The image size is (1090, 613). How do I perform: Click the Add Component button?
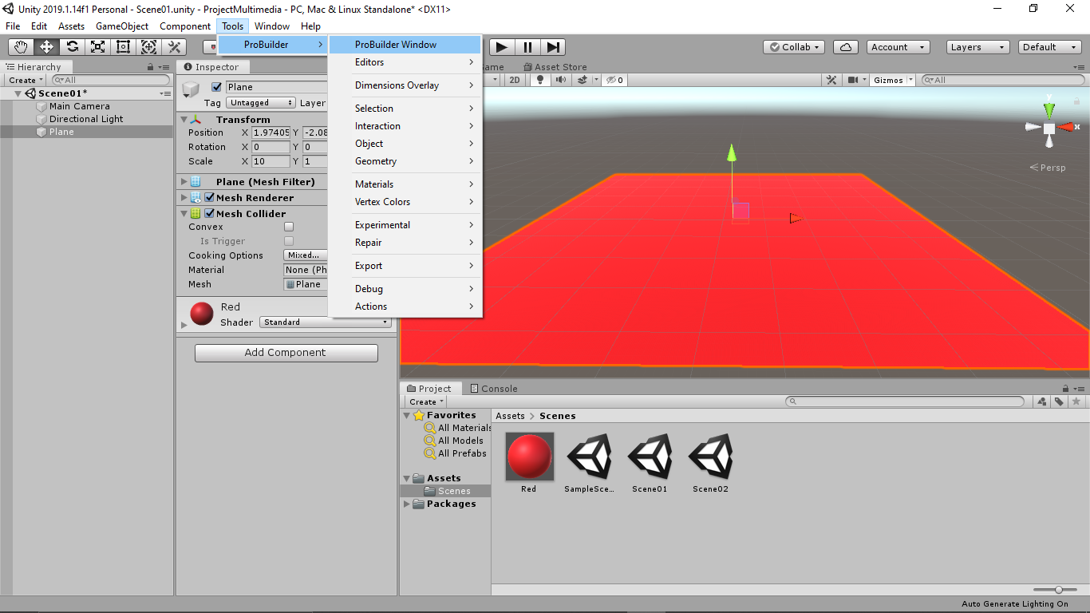[286, 353]
